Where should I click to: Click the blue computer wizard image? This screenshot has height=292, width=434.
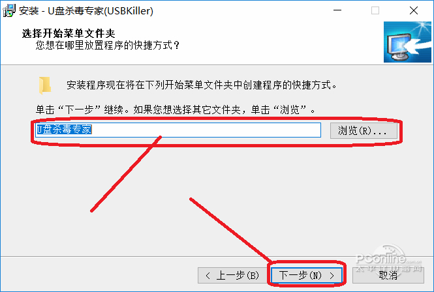pyautogui.click(x=407, y=42)
